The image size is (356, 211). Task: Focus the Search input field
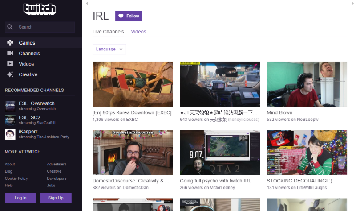40,27
